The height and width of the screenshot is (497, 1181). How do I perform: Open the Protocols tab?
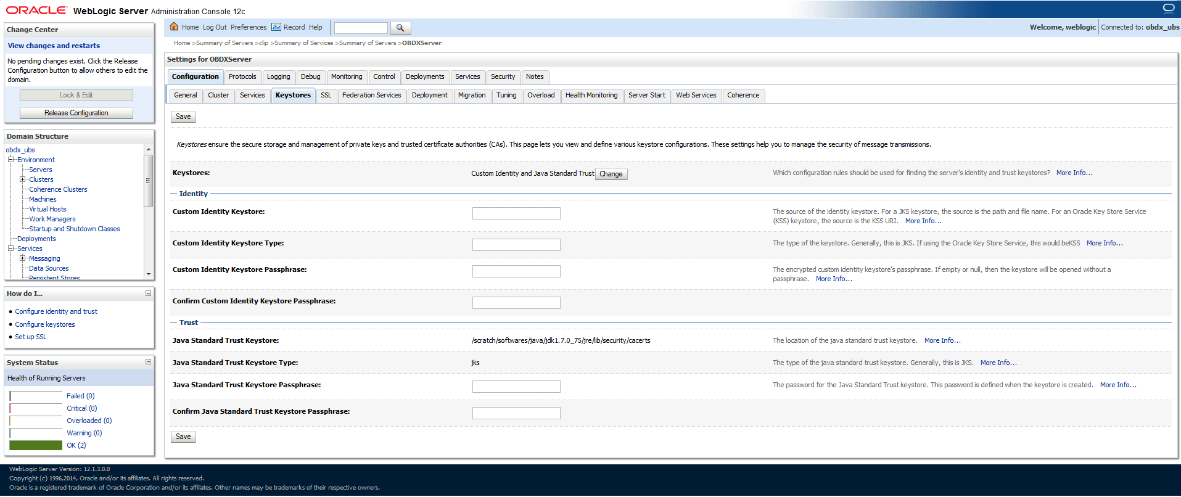tap(242, 77)
